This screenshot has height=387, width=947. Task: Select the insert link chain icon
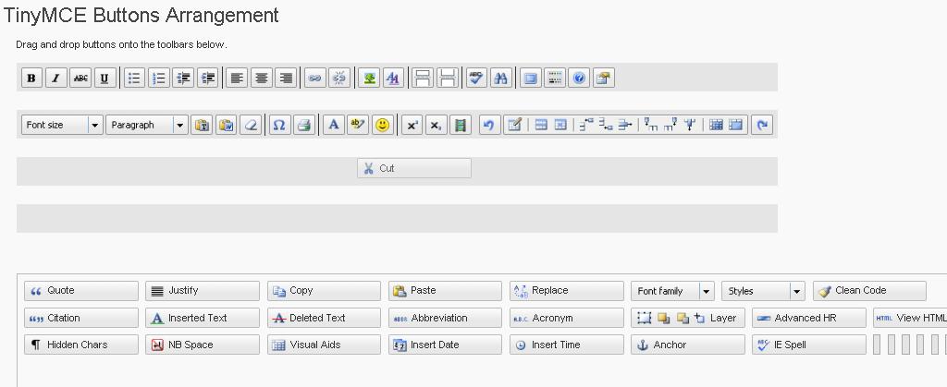(314, 79)
